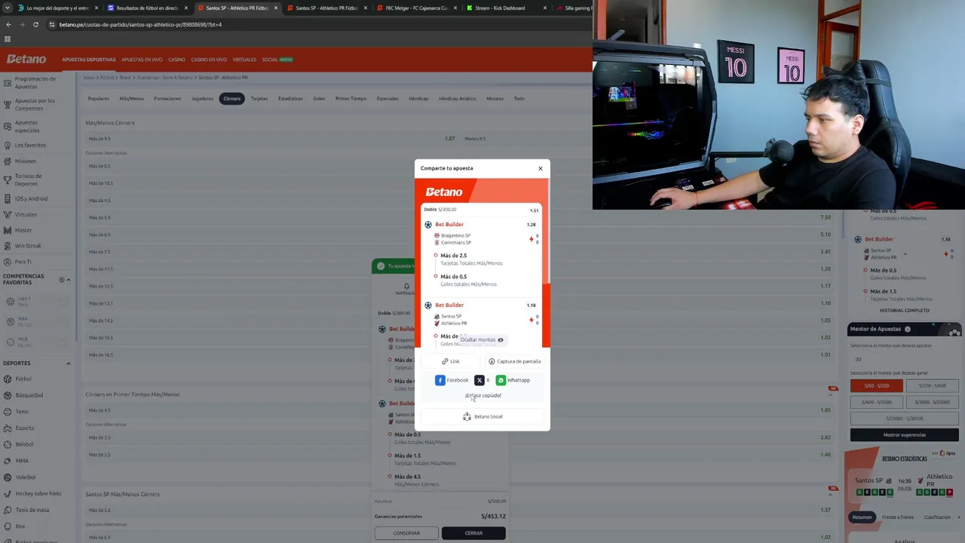Select the Todo market tab
The height and width of the screenshot is (543, 965).
point(519,99)
